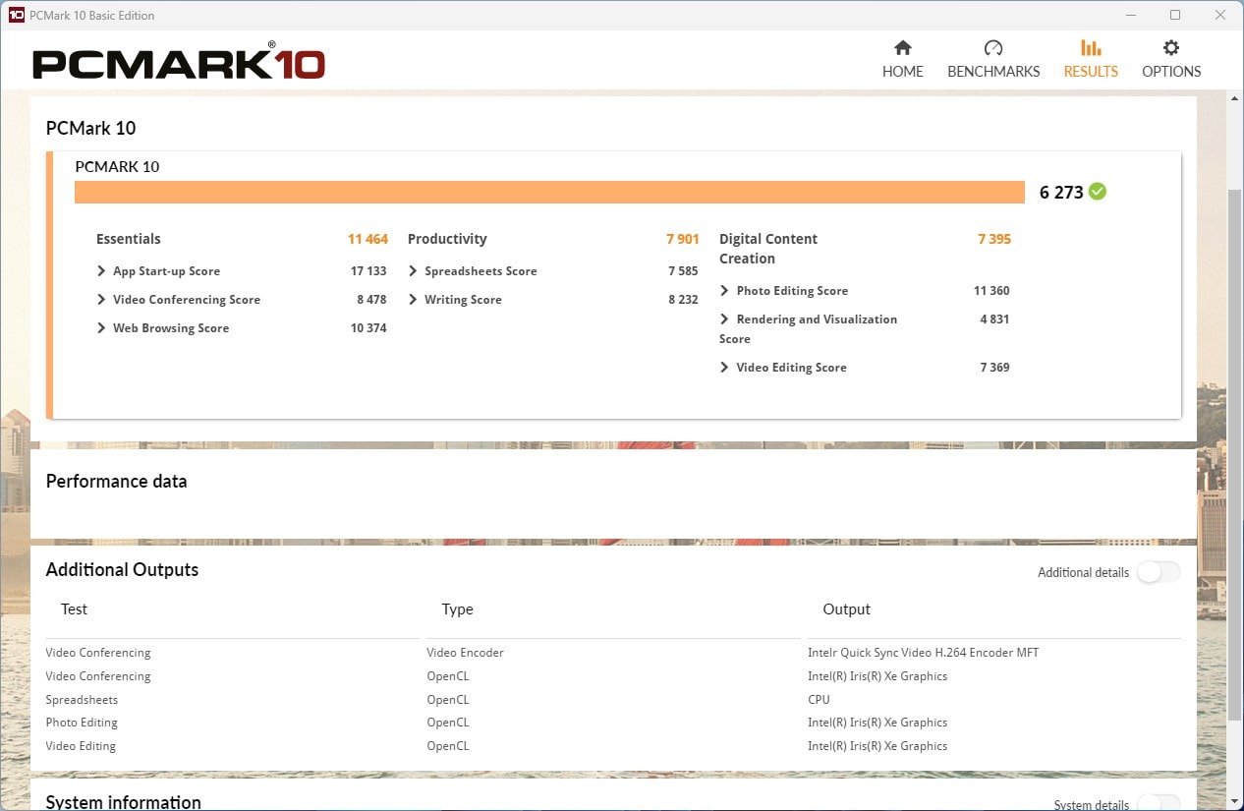The width and height of the screenshot is (1244, 811).
Task: Open the Options page
Action: [x=1171, y=59]
